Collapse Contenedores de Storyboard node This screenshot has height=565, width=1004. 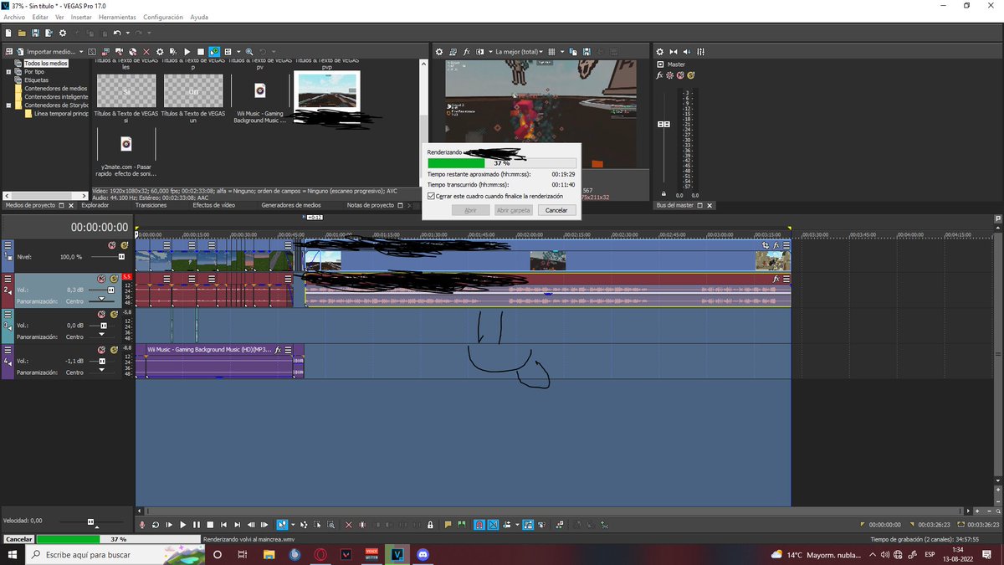point(8,105)
